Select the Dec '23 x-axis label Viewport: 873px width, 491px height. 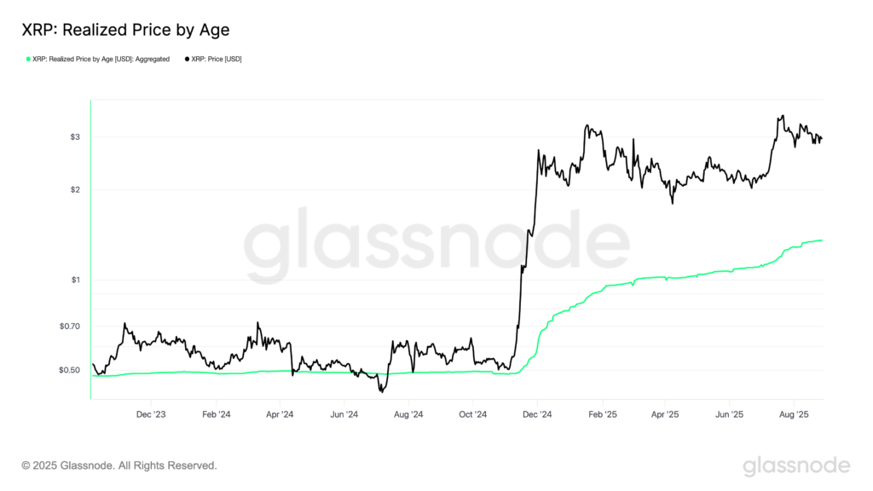click(151, 414)
